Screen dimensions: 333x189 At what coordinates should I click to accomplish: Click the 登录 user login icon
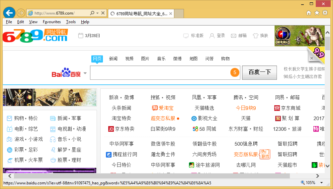(x=212, y=36)
